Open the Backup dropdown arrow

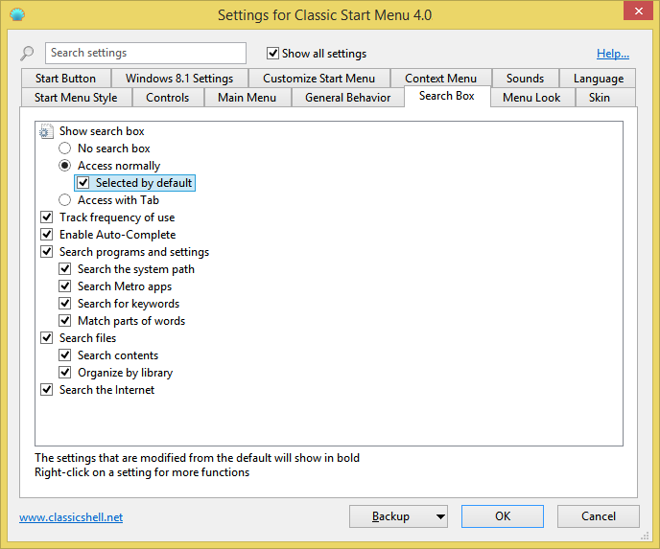tap(440, 516)
